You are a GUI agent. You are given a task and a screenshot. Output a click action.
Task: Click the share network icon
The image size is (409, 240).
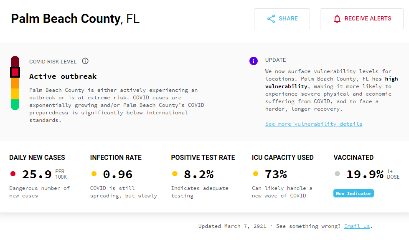[x=271, y=19]
